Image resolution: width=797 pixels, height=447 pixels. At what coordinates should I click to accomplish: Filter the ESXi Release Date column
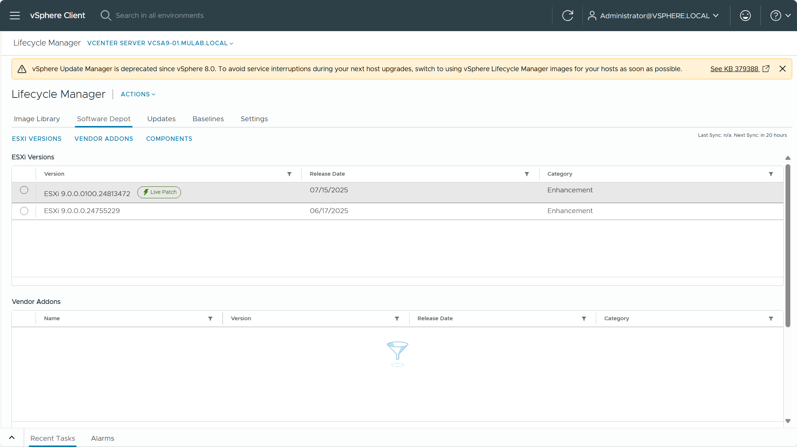coord(527,174)
